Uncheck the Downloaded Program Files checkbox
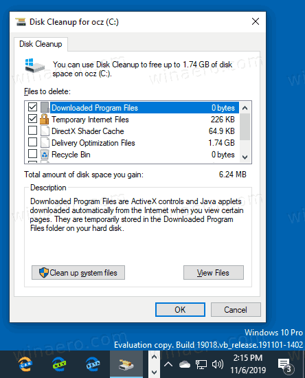The width and height of the screenshot is (305, 378). (x=32, y=107)
